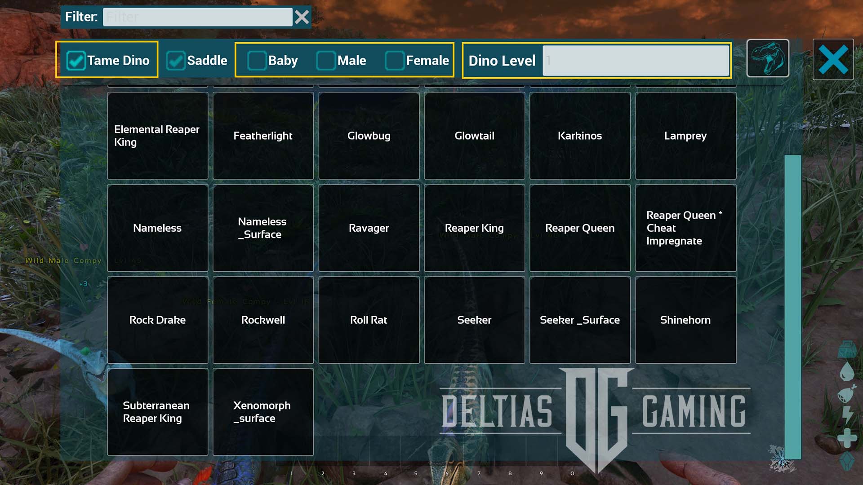Enable the Female filter toggle

point(393,60)
